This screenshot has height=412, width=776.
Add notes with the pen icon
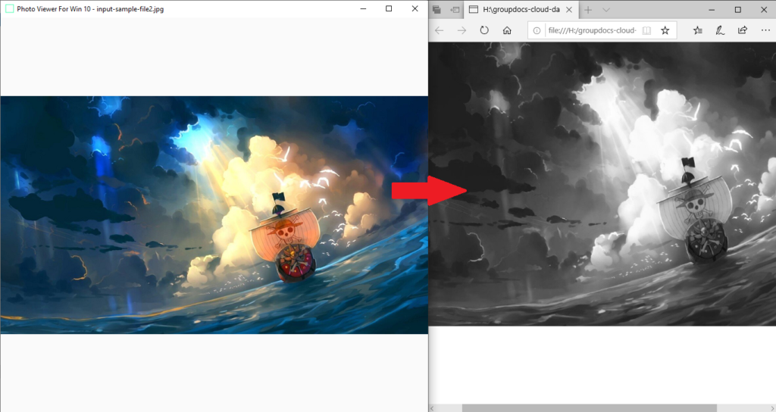click(x=720, y=31)
